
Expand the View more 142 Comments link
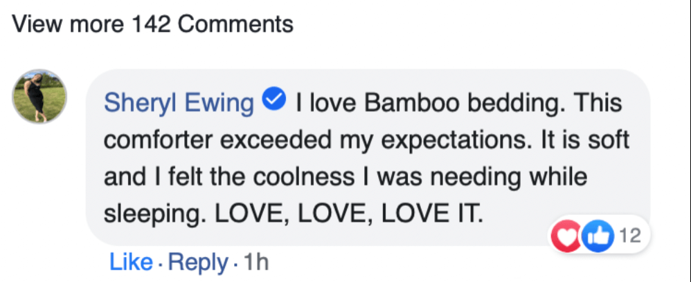[x=153, y=25]
